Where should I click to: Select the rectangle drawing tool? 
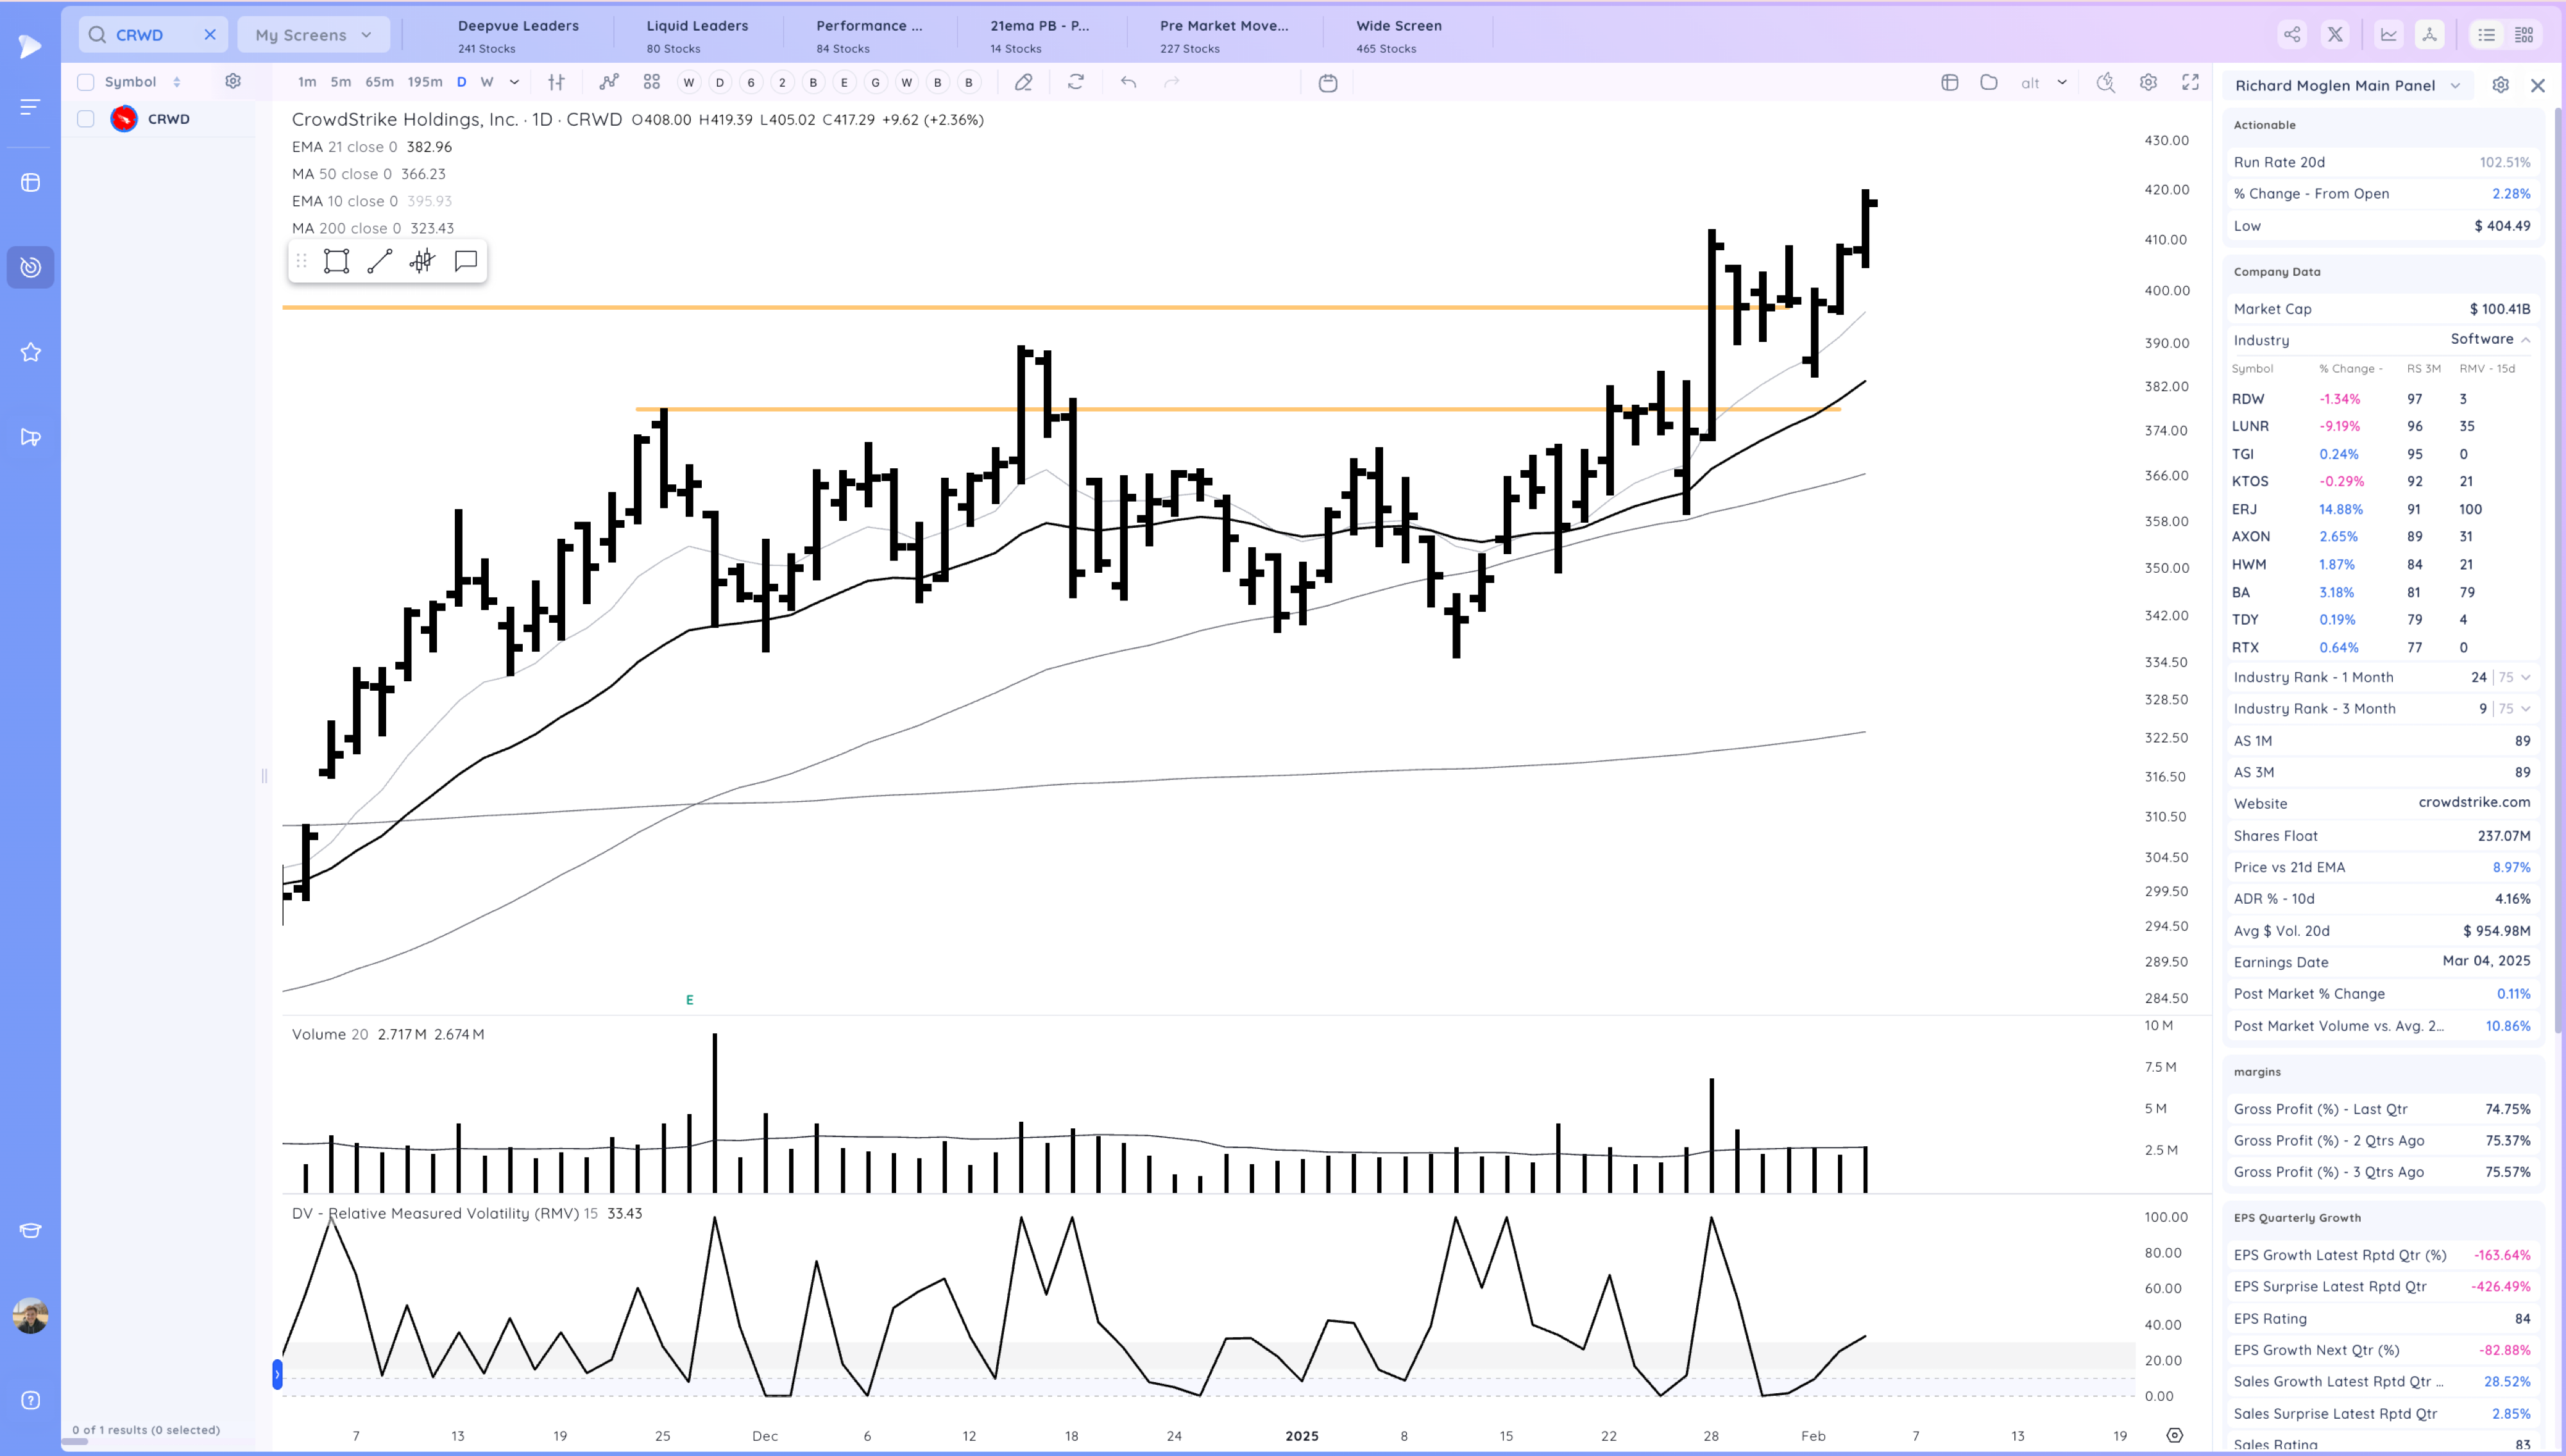click(336, 262)
